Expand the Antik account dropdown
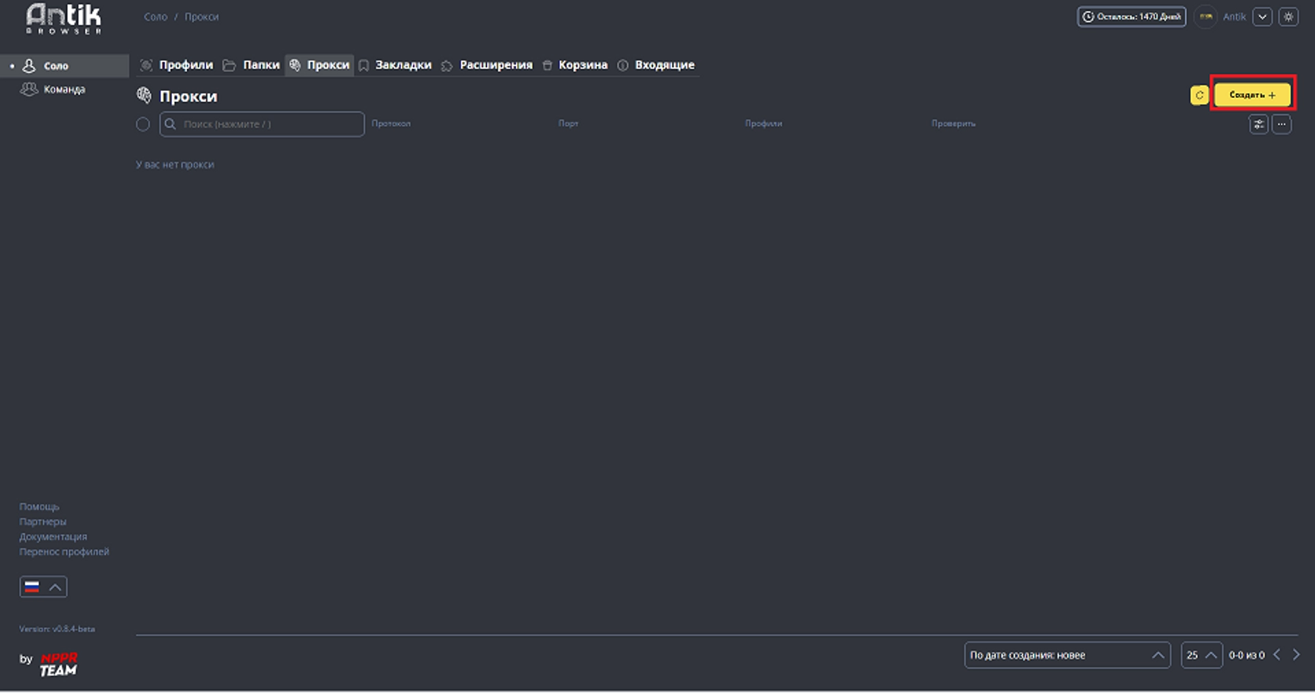The width and height of the screenshot is (1315, 693). (x=1262, y=16)
